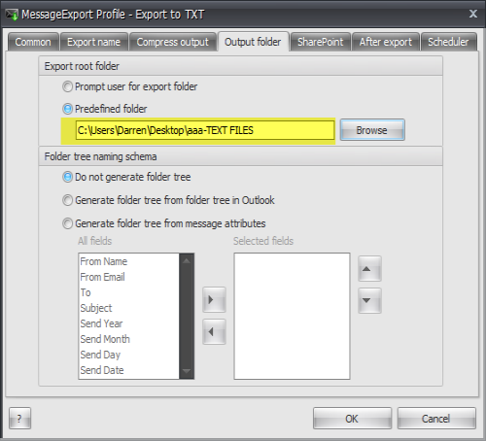
Task: Select the Output folder tab
Action: [x=253, y=42]
